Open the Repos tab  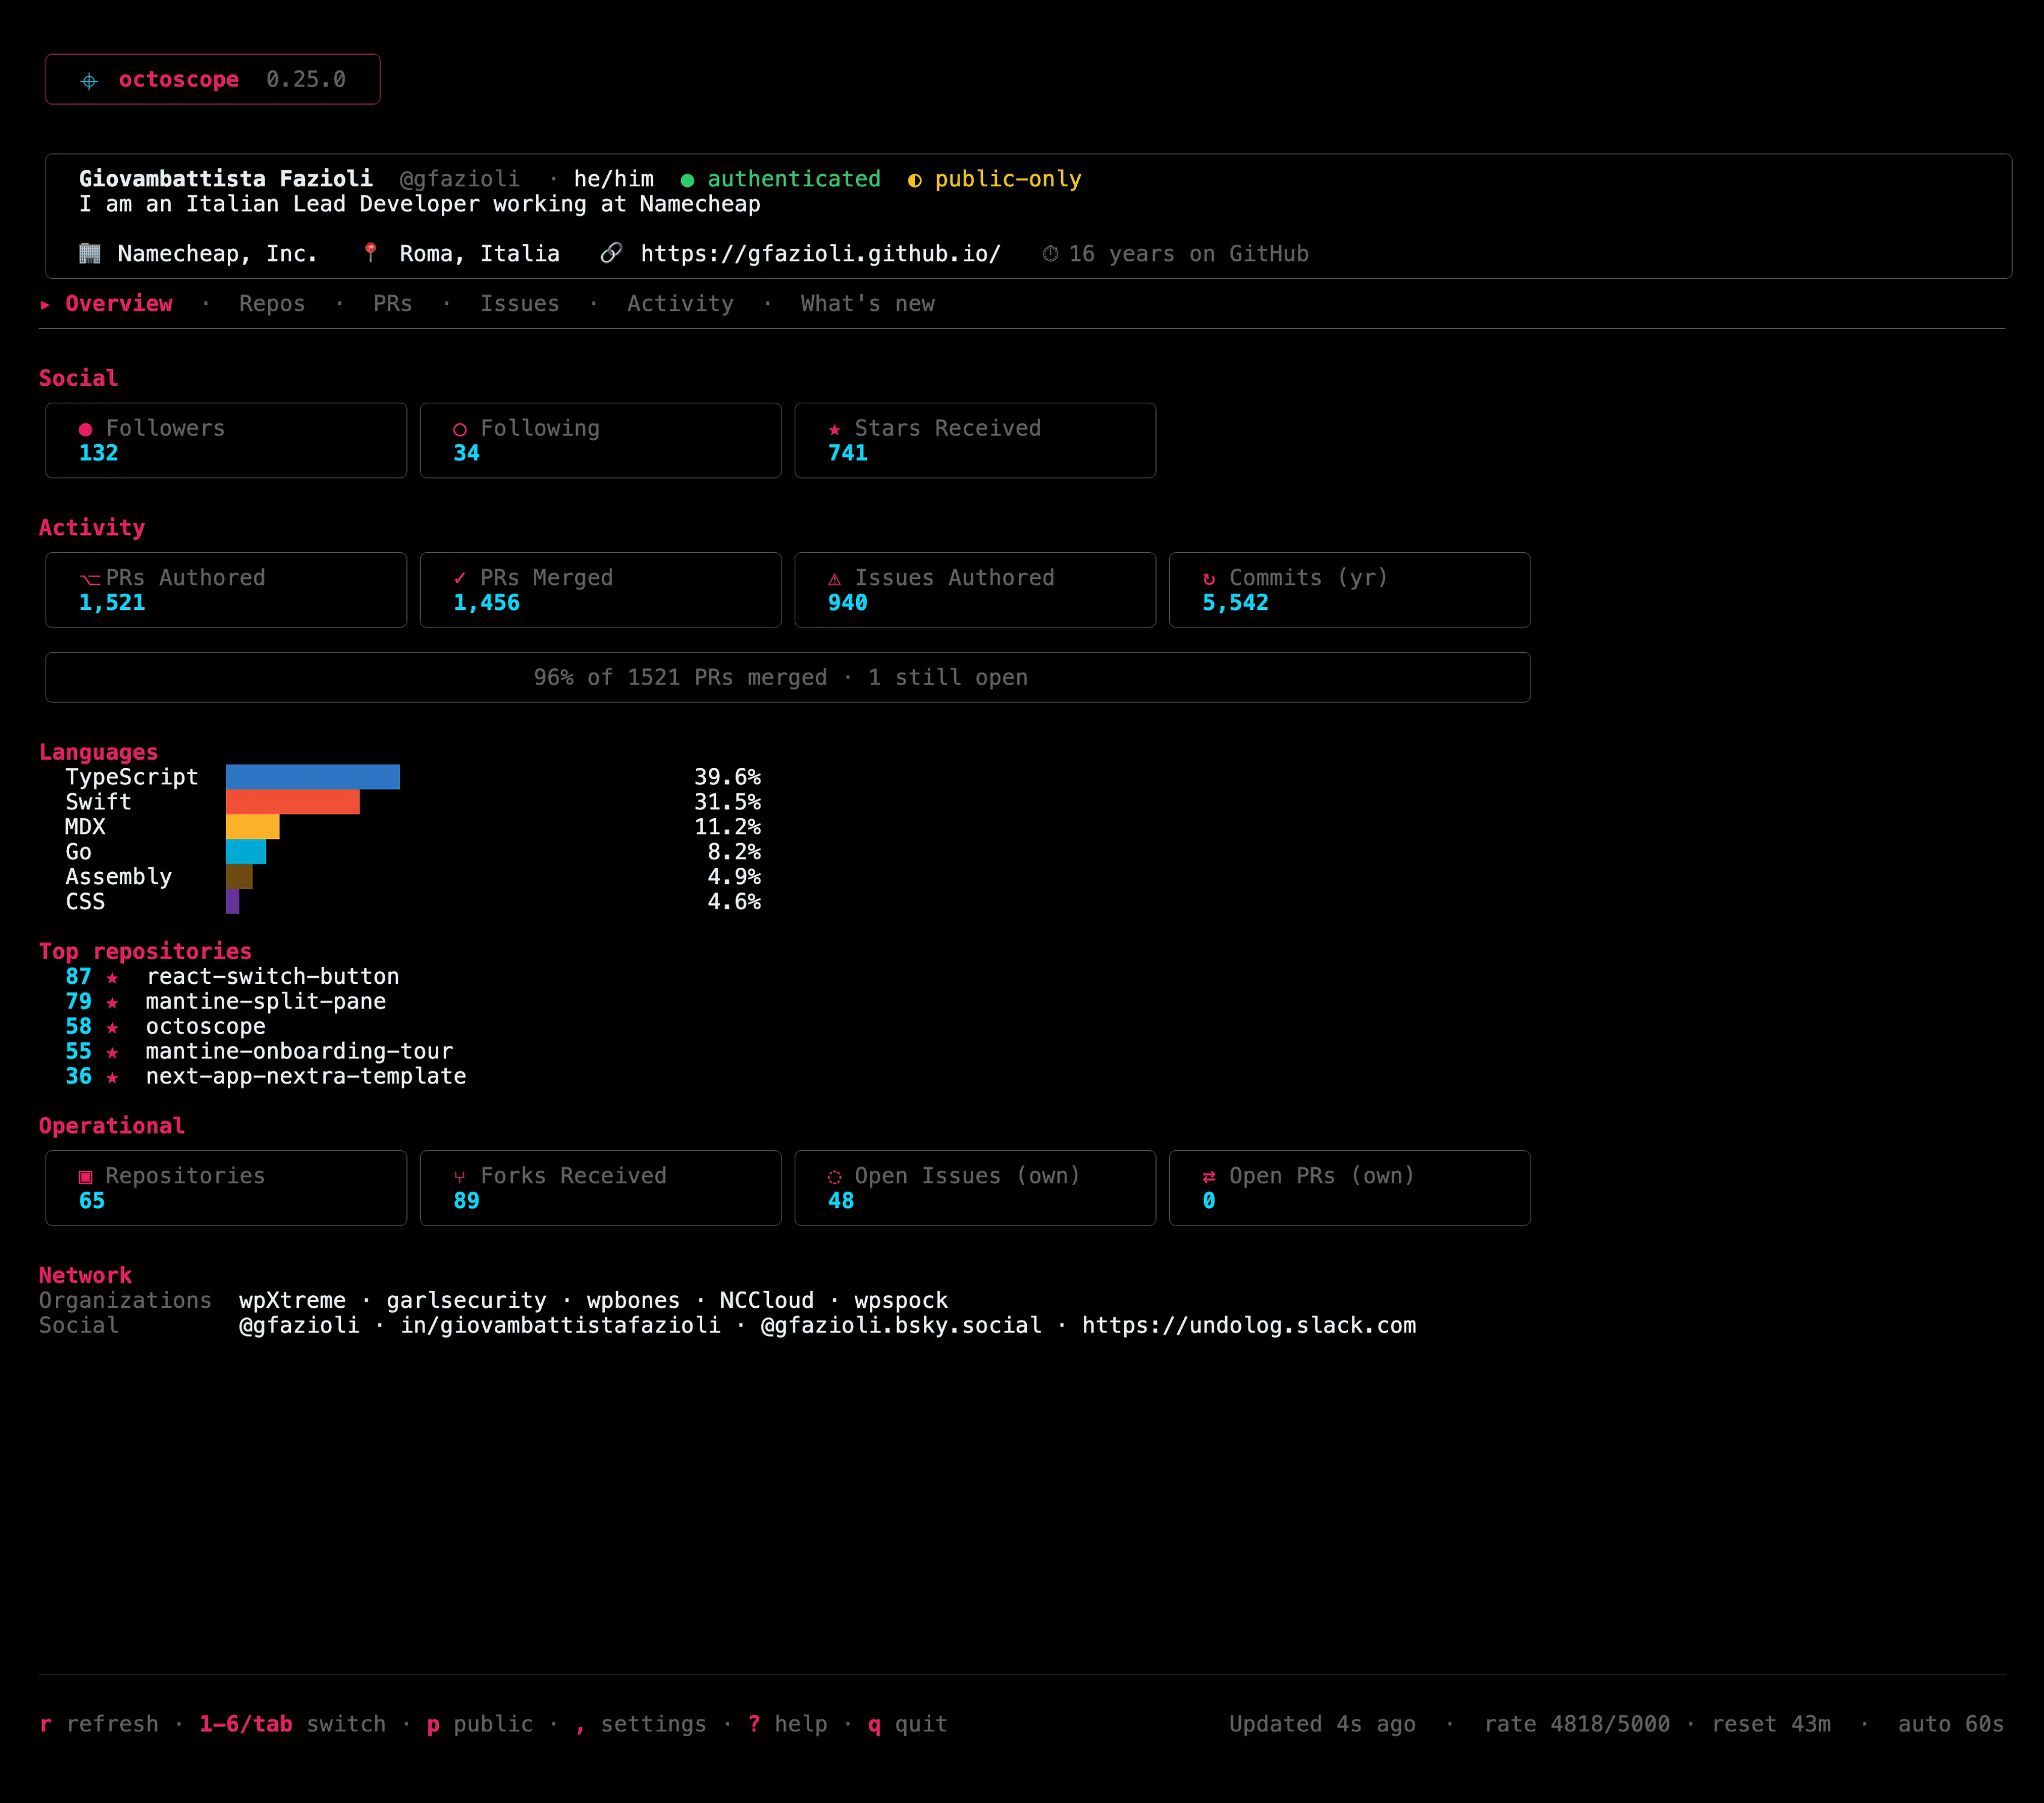[272, 304]
